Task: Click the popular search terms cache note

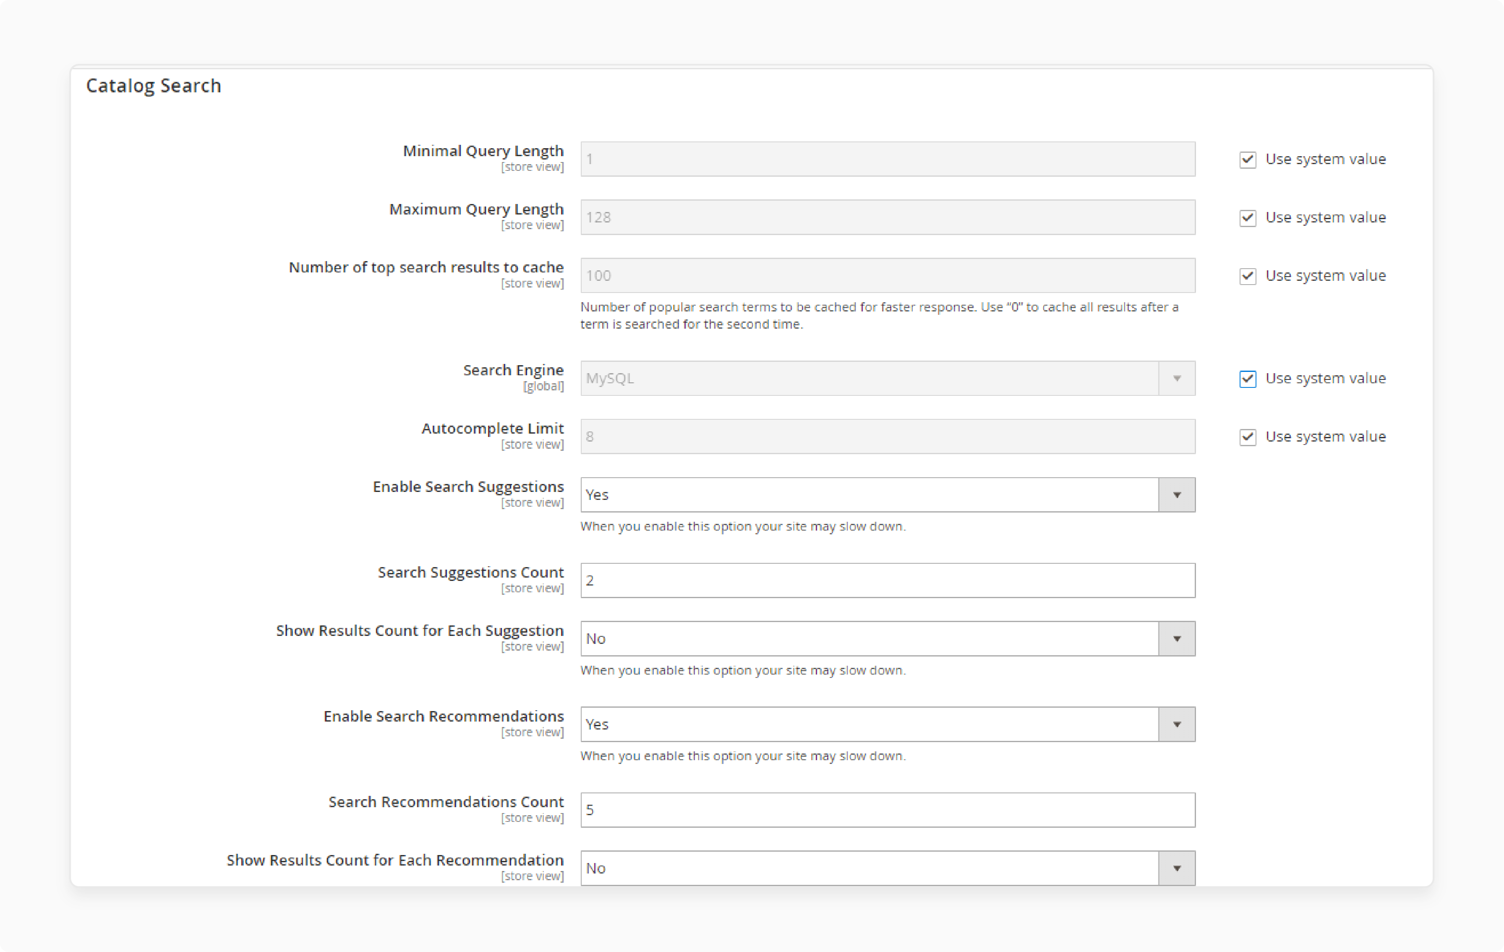Action: pos(880,316)
